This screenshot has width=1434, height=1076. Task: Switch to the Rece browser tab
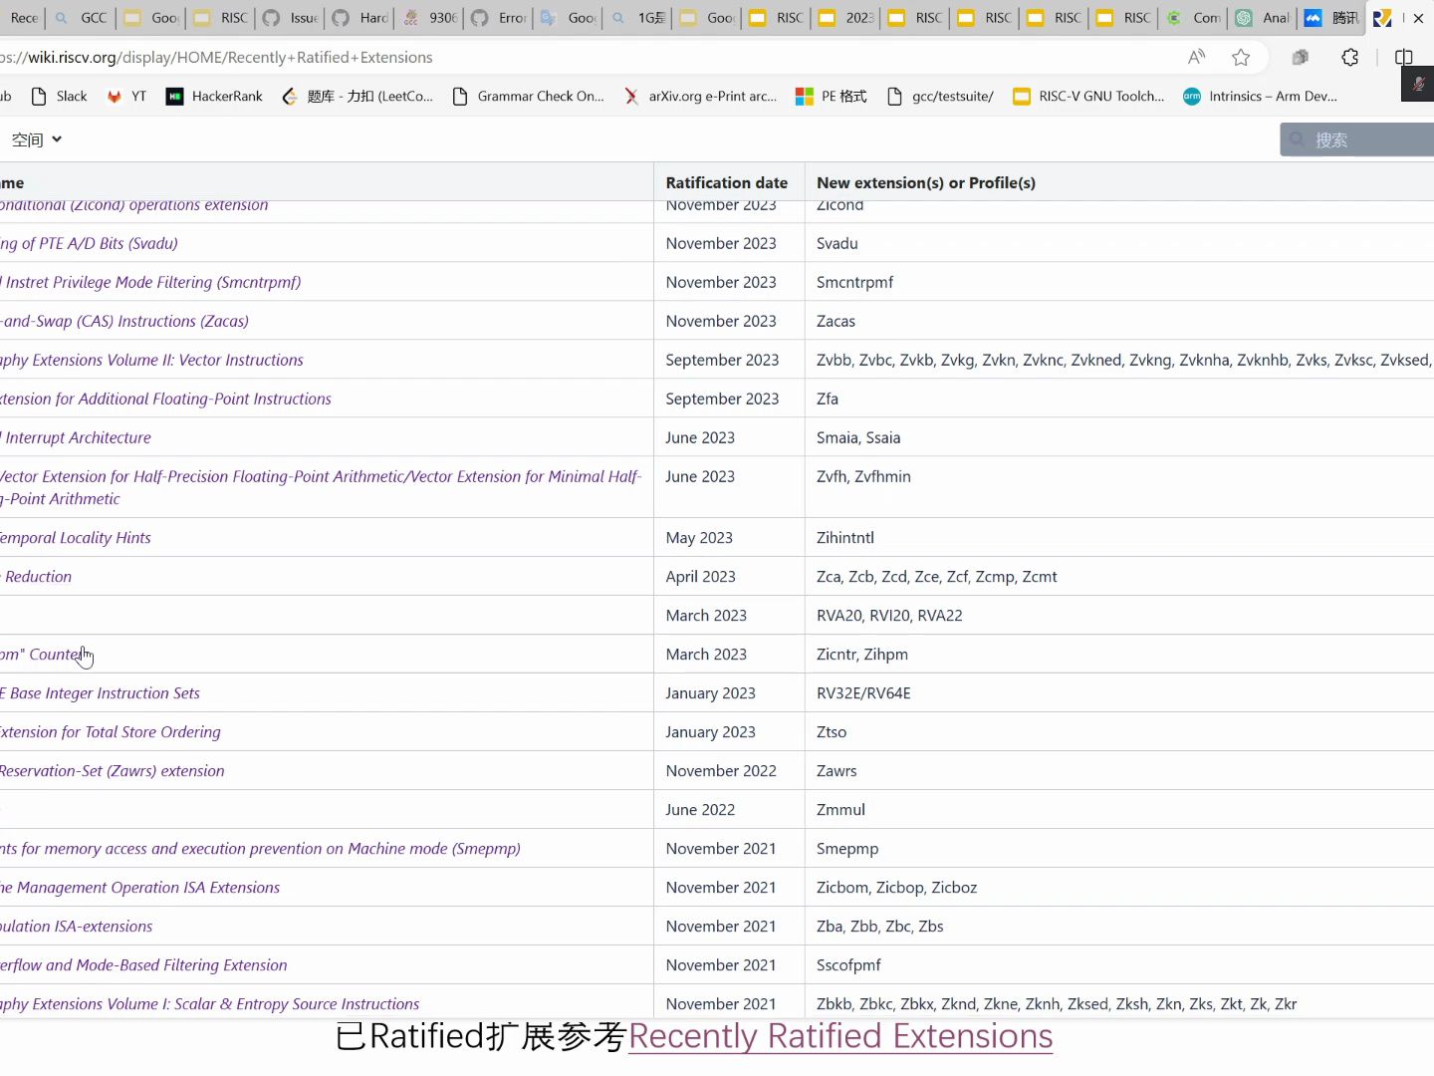coord(22,18)
